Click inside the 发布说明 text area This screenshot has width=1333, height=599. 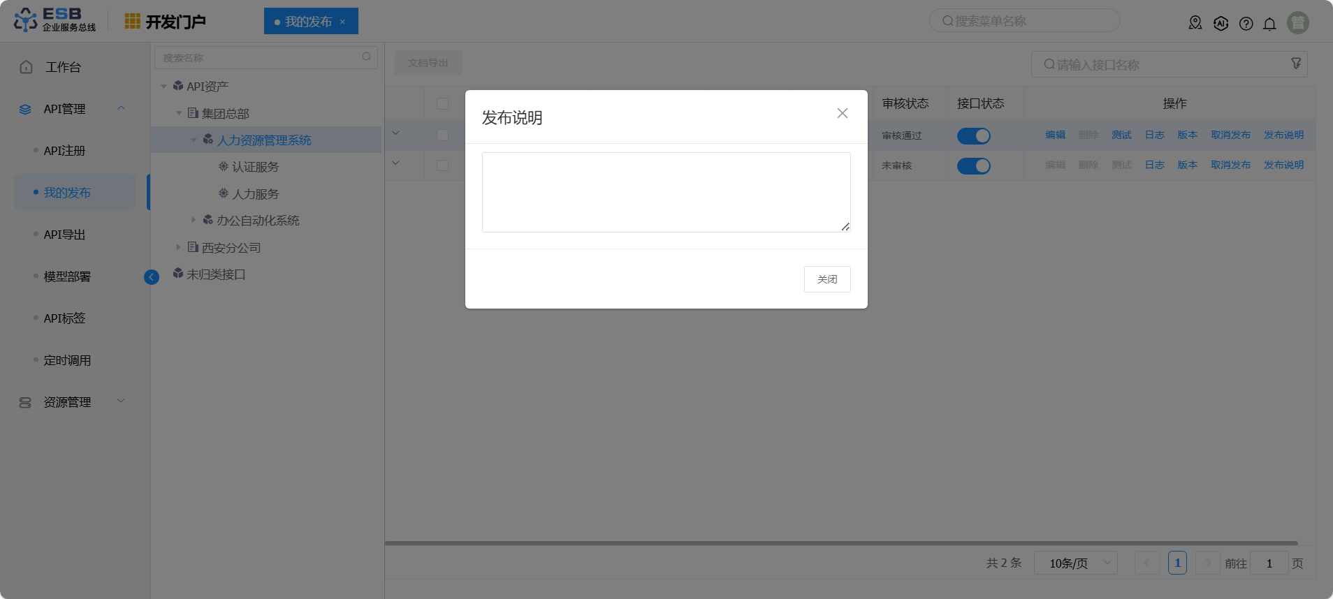(665, 192)
